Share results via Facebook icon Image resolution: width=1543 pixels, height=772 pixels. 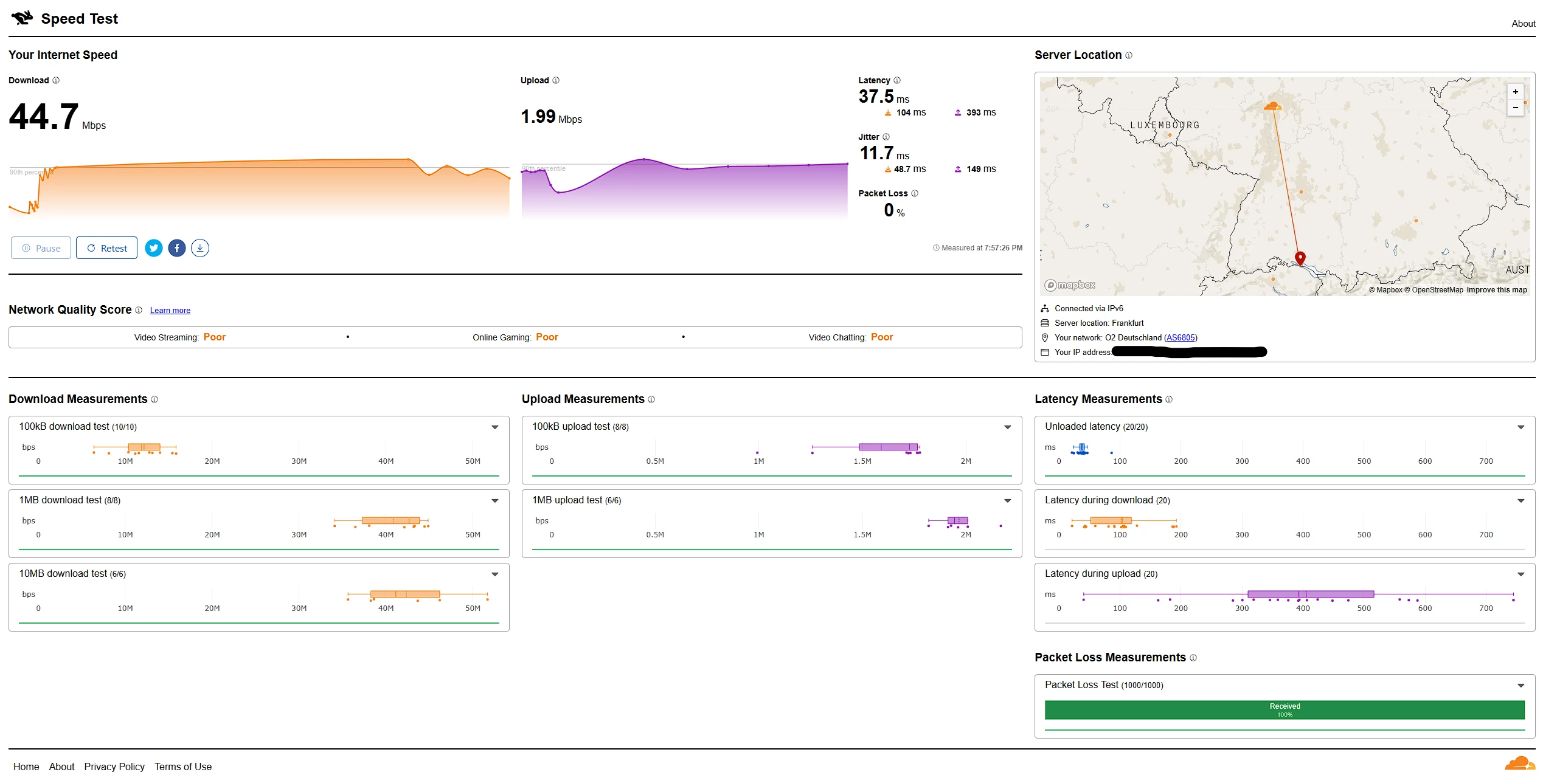pyautogui.click(x=177, y=248)
